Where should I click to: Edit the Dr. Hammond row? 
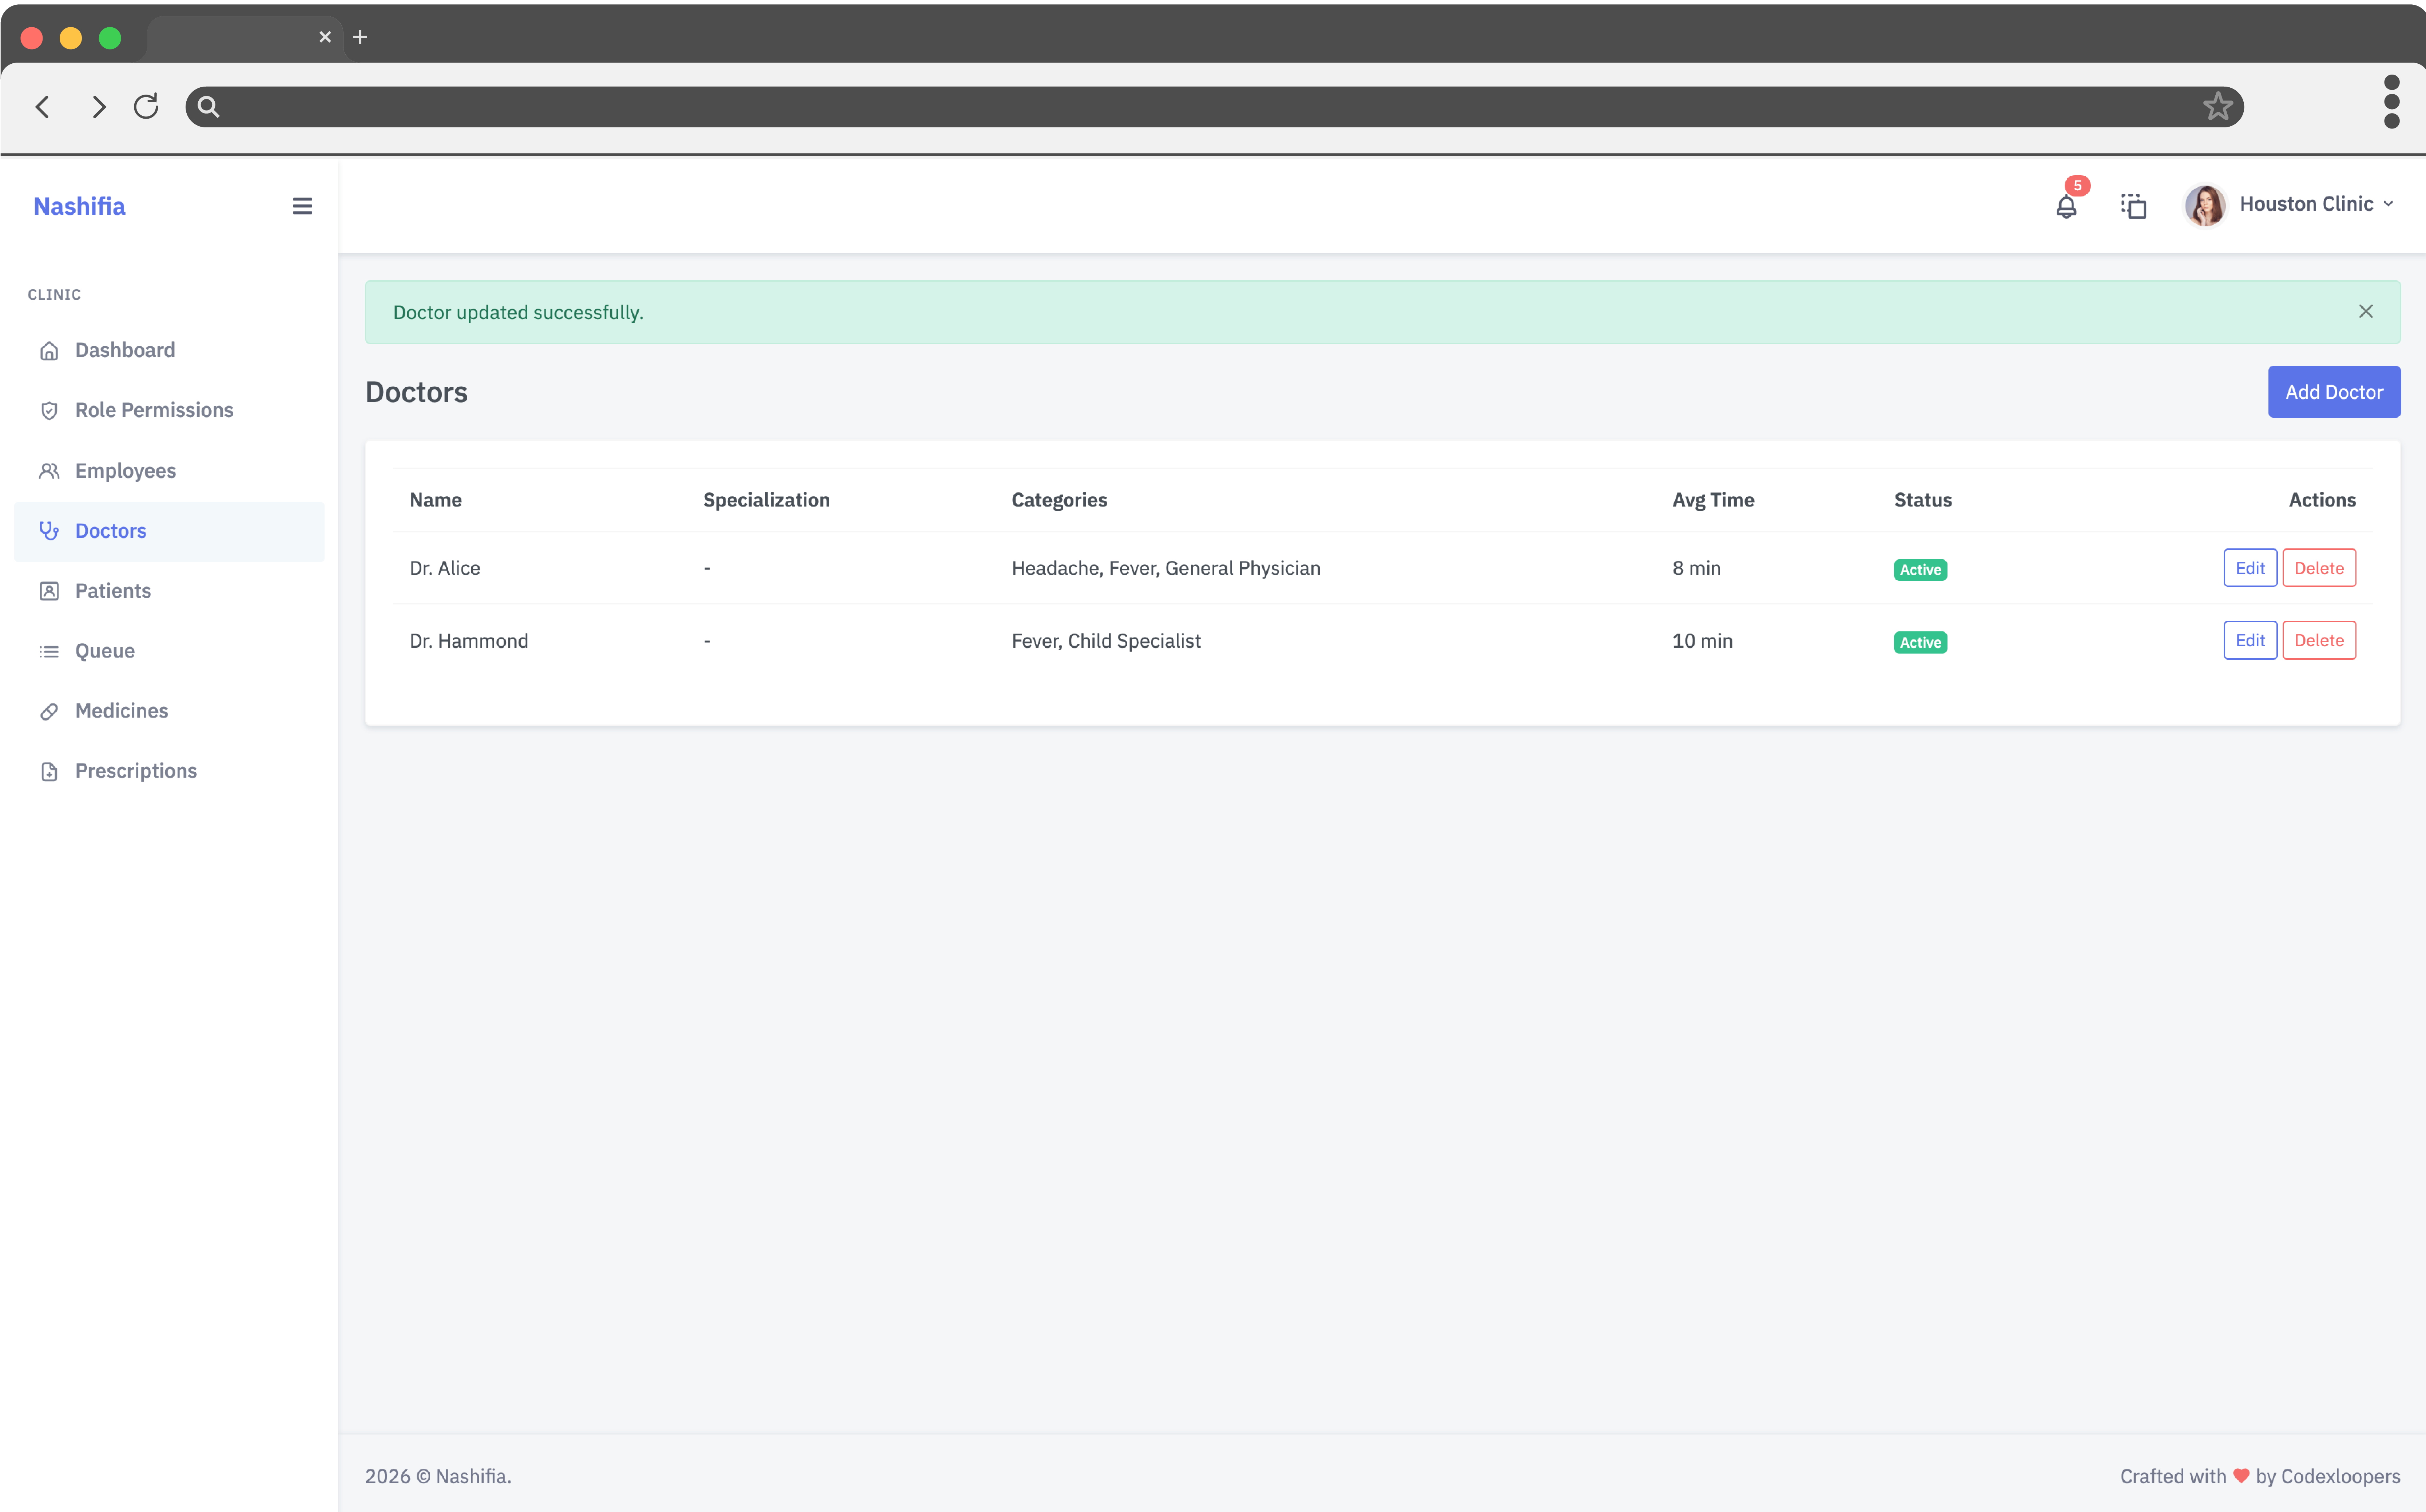click(2249, 640)
